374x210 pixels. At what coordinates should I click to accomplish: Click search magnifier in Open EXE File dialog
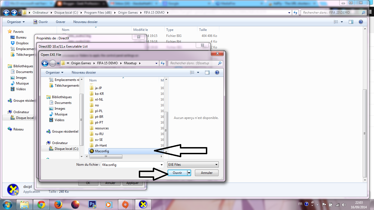(220, 63)
